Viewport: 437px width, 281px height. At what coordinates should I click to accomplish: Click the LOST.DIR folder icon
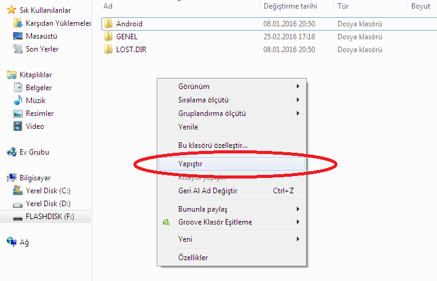[109, 50]
